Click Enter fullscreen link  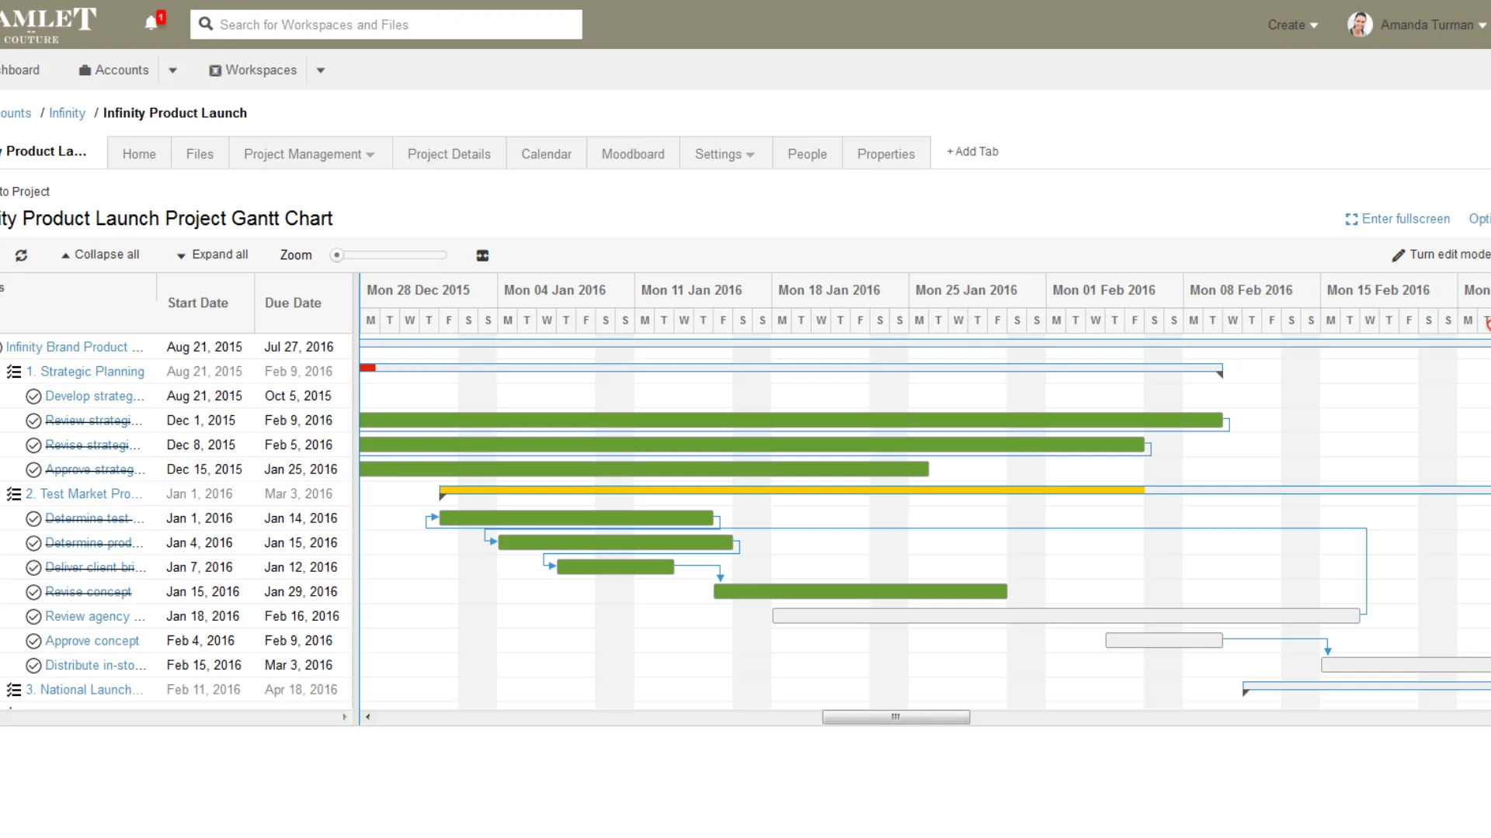coord(1405,219)
